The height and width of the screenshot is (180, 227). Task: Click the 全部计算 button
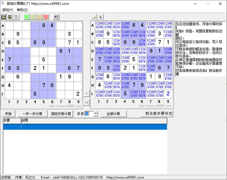point(113,113)
